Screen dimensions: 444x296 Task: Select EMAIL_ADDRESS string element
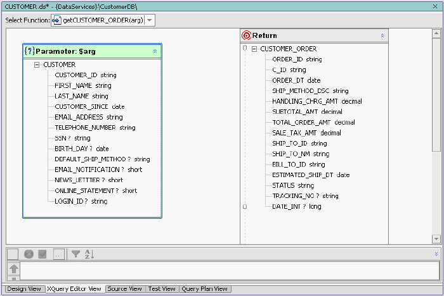(89, 117)
